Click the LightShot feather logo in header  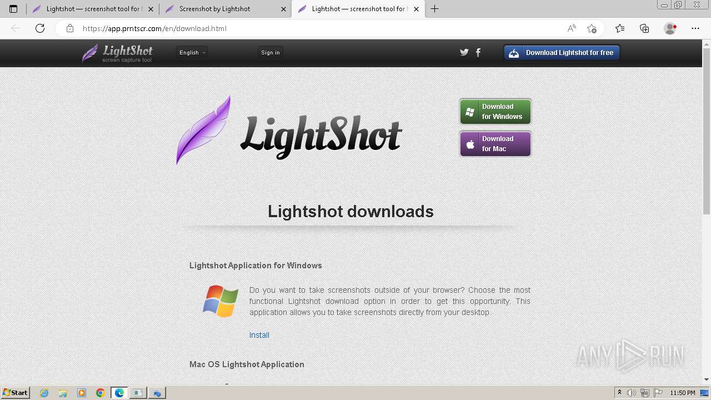point(117,53)
